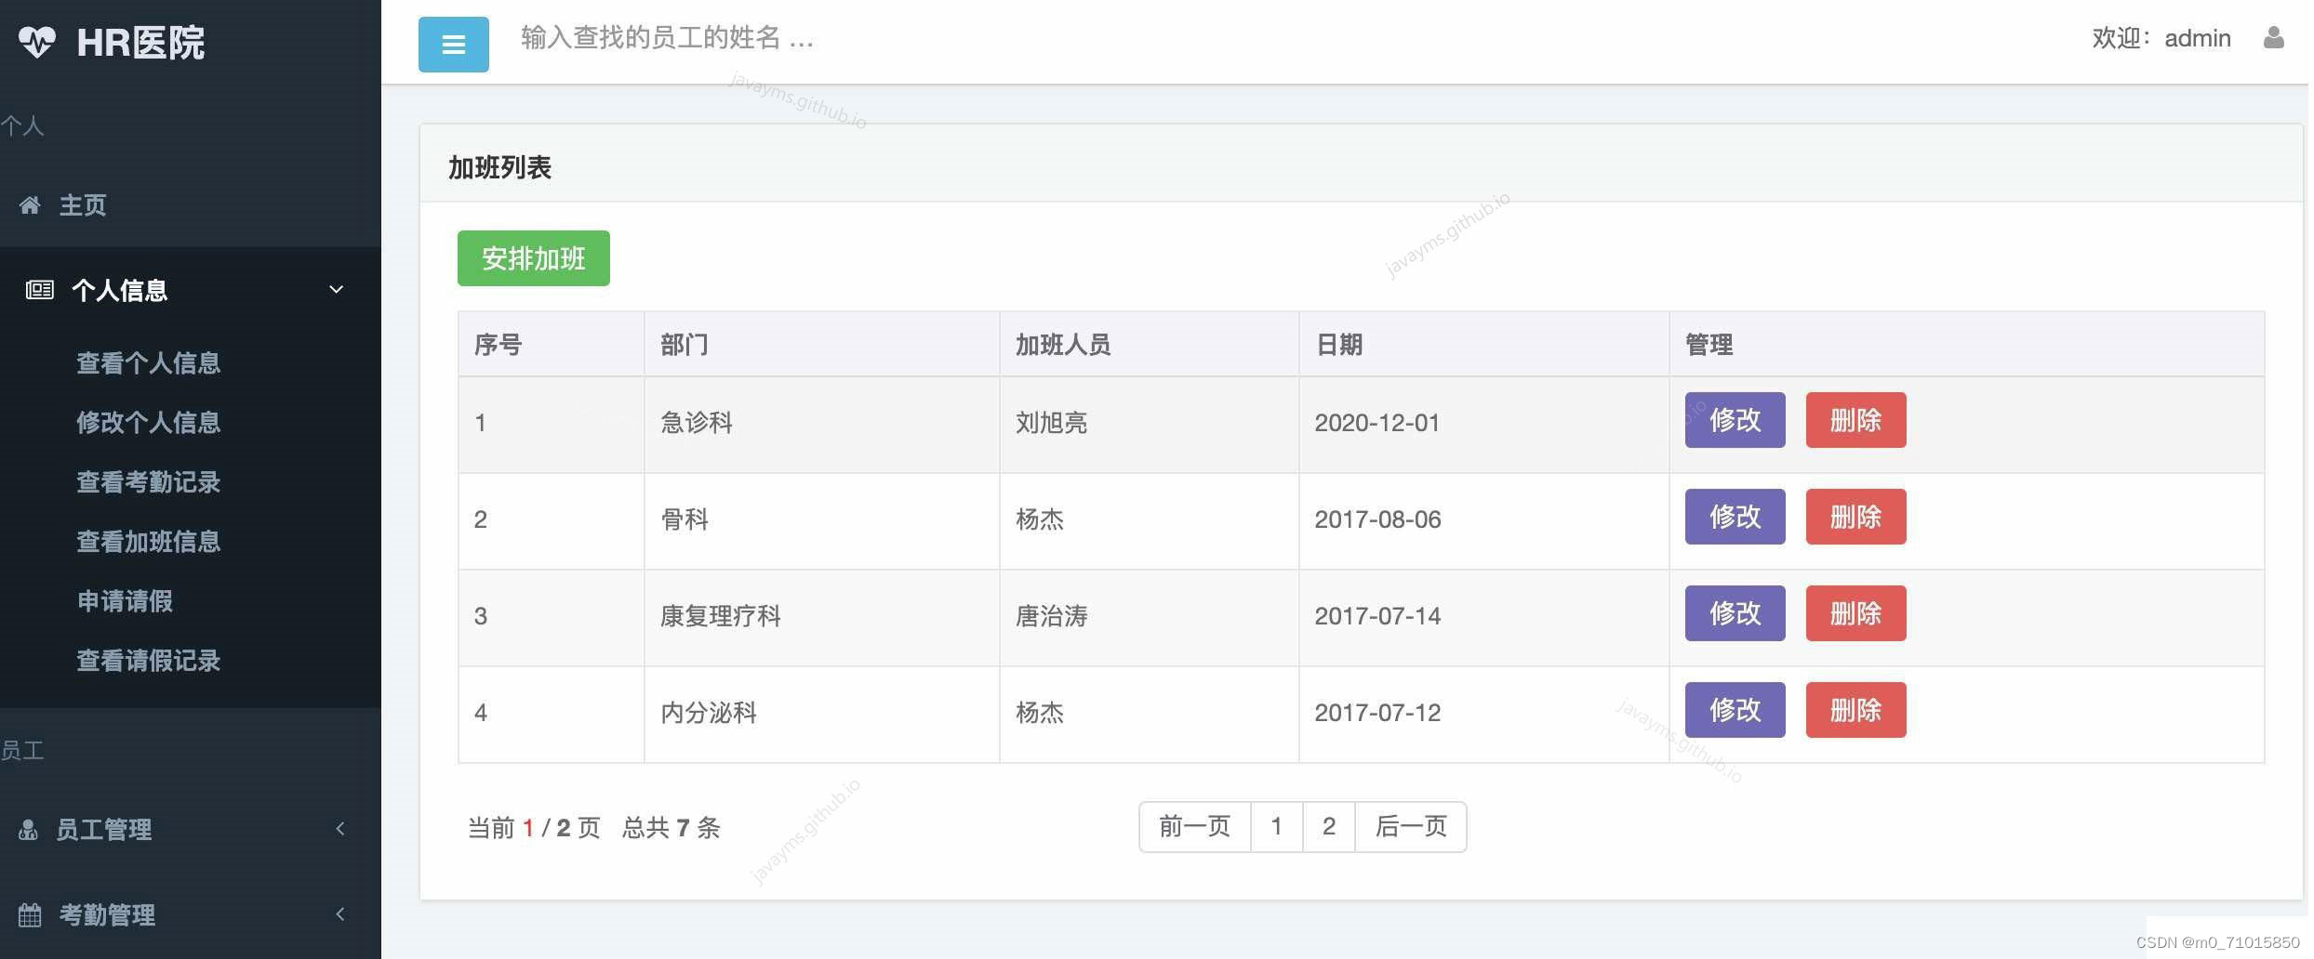Select the 个人信息 menu label
Image resolution: width=2314 pixels, height=959 pixels.
(x=120, y=291)
